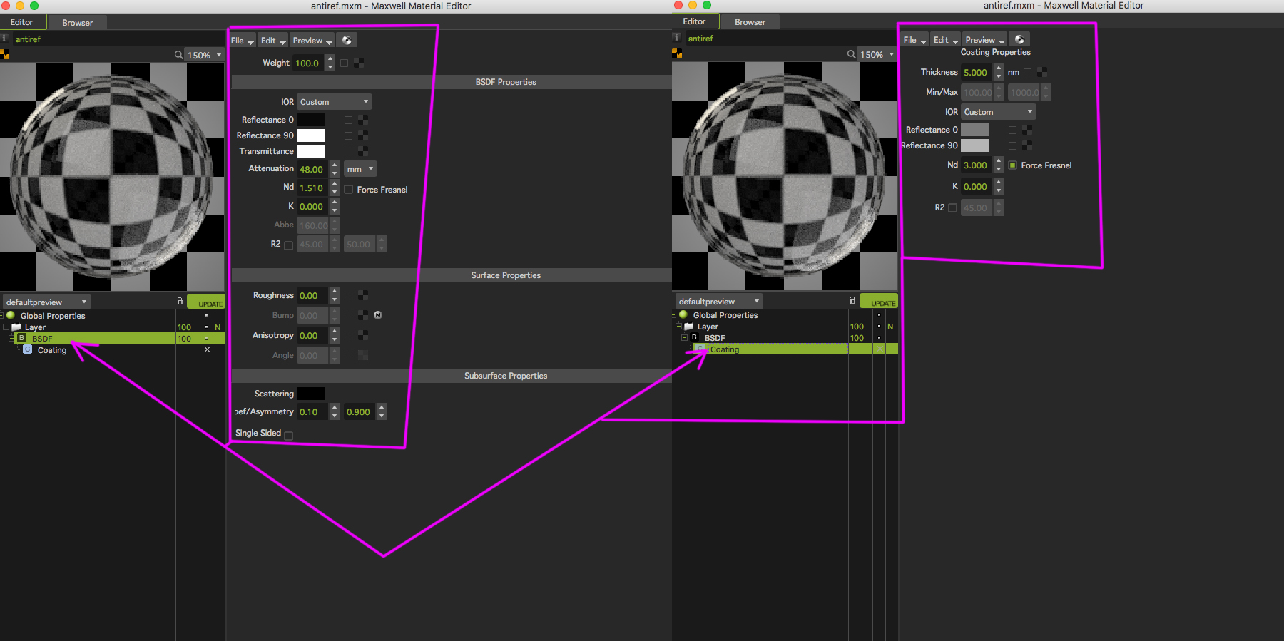
Task: Open the Attenuation mm units dropdown
Action: tap(360, 169)
